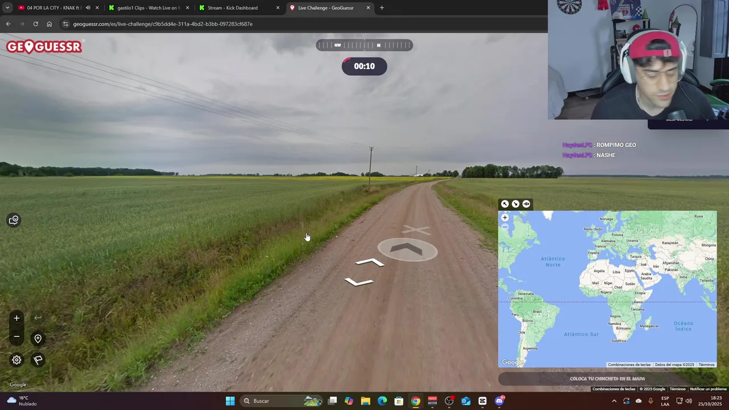The height and width of the screenshot is (410, 729).
Task: Click the upper left-pointing navigation arrow
Action: pos(370,263)
